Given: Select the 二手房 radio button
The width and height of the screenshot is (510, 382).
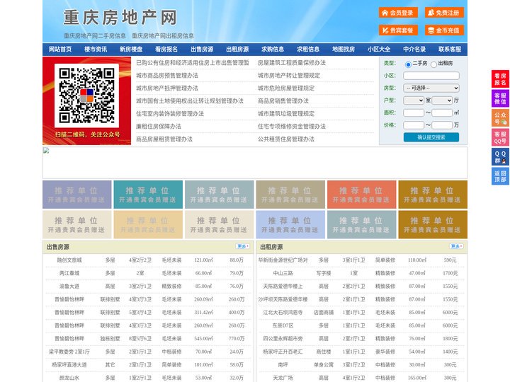Looking at the screenshot, I should pos(408,64).
